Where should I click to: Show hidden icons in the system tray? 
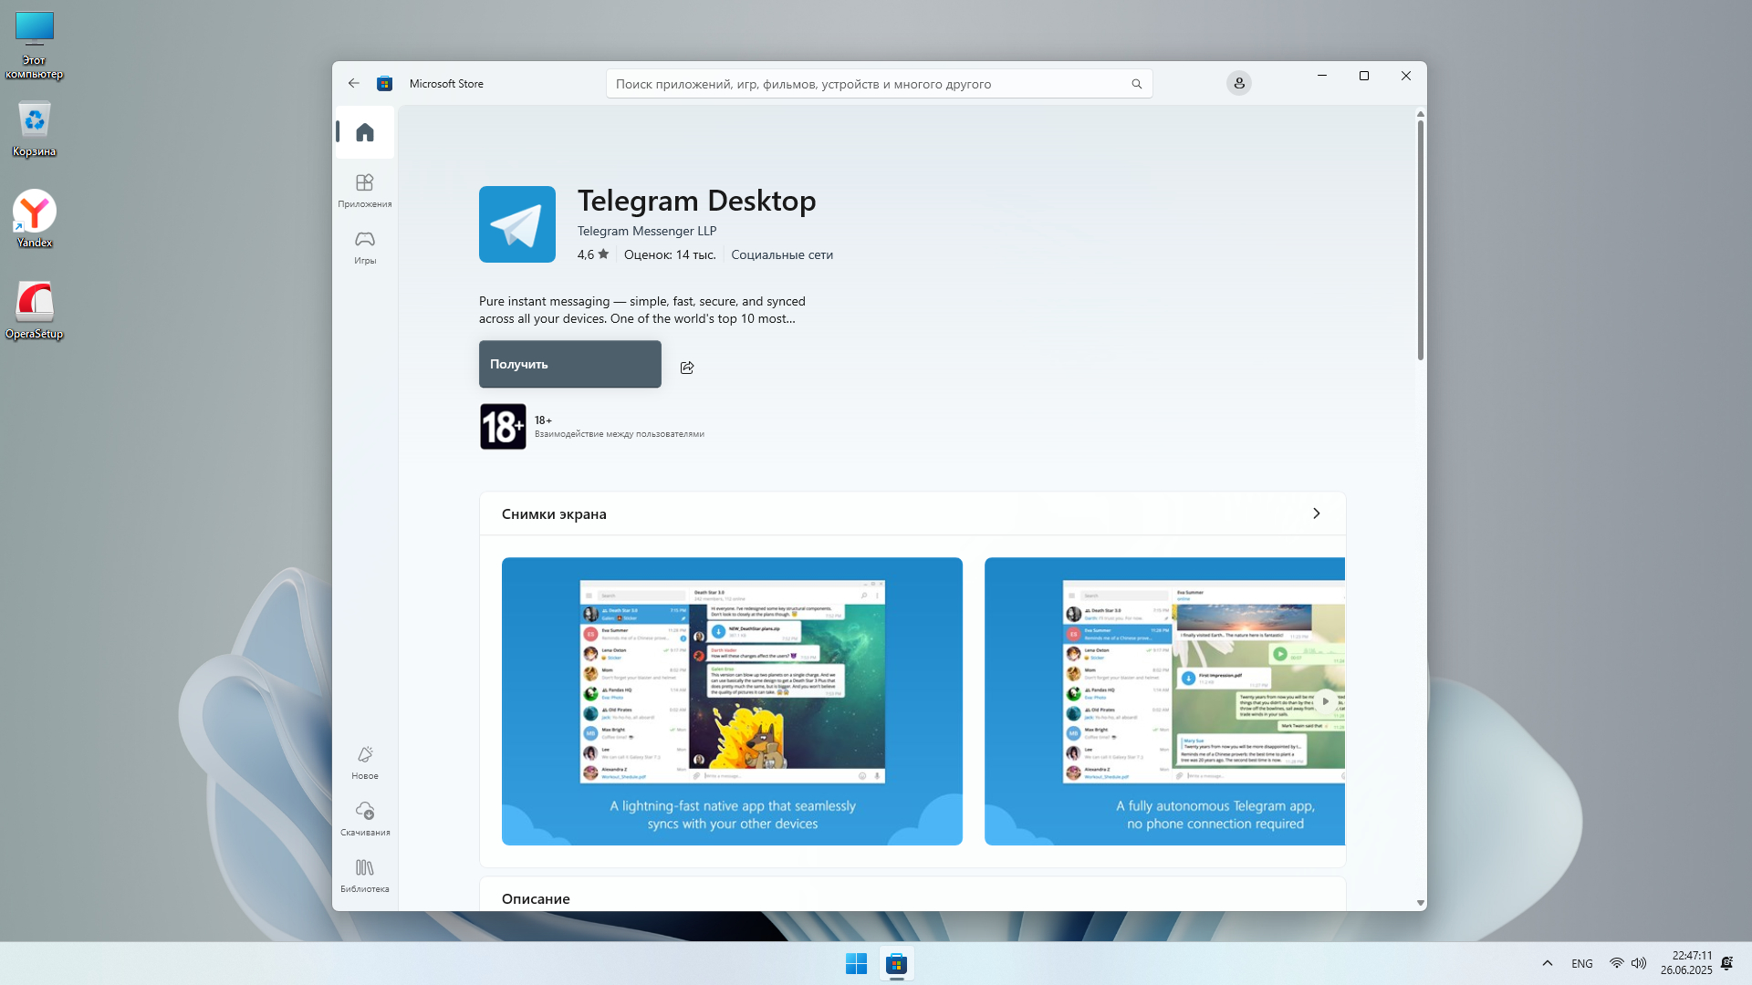pos(1548,964)
